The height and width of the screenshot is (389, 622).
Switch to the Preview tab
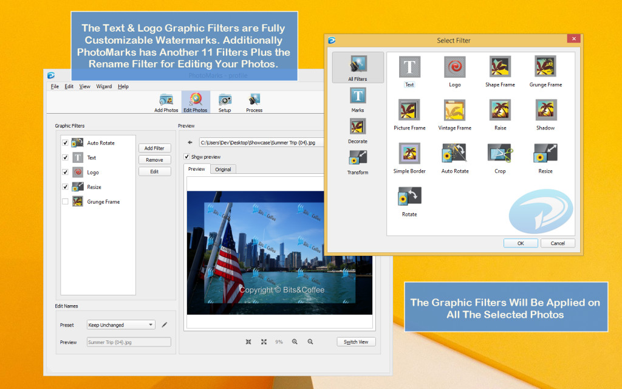click(x=196, y=169)
